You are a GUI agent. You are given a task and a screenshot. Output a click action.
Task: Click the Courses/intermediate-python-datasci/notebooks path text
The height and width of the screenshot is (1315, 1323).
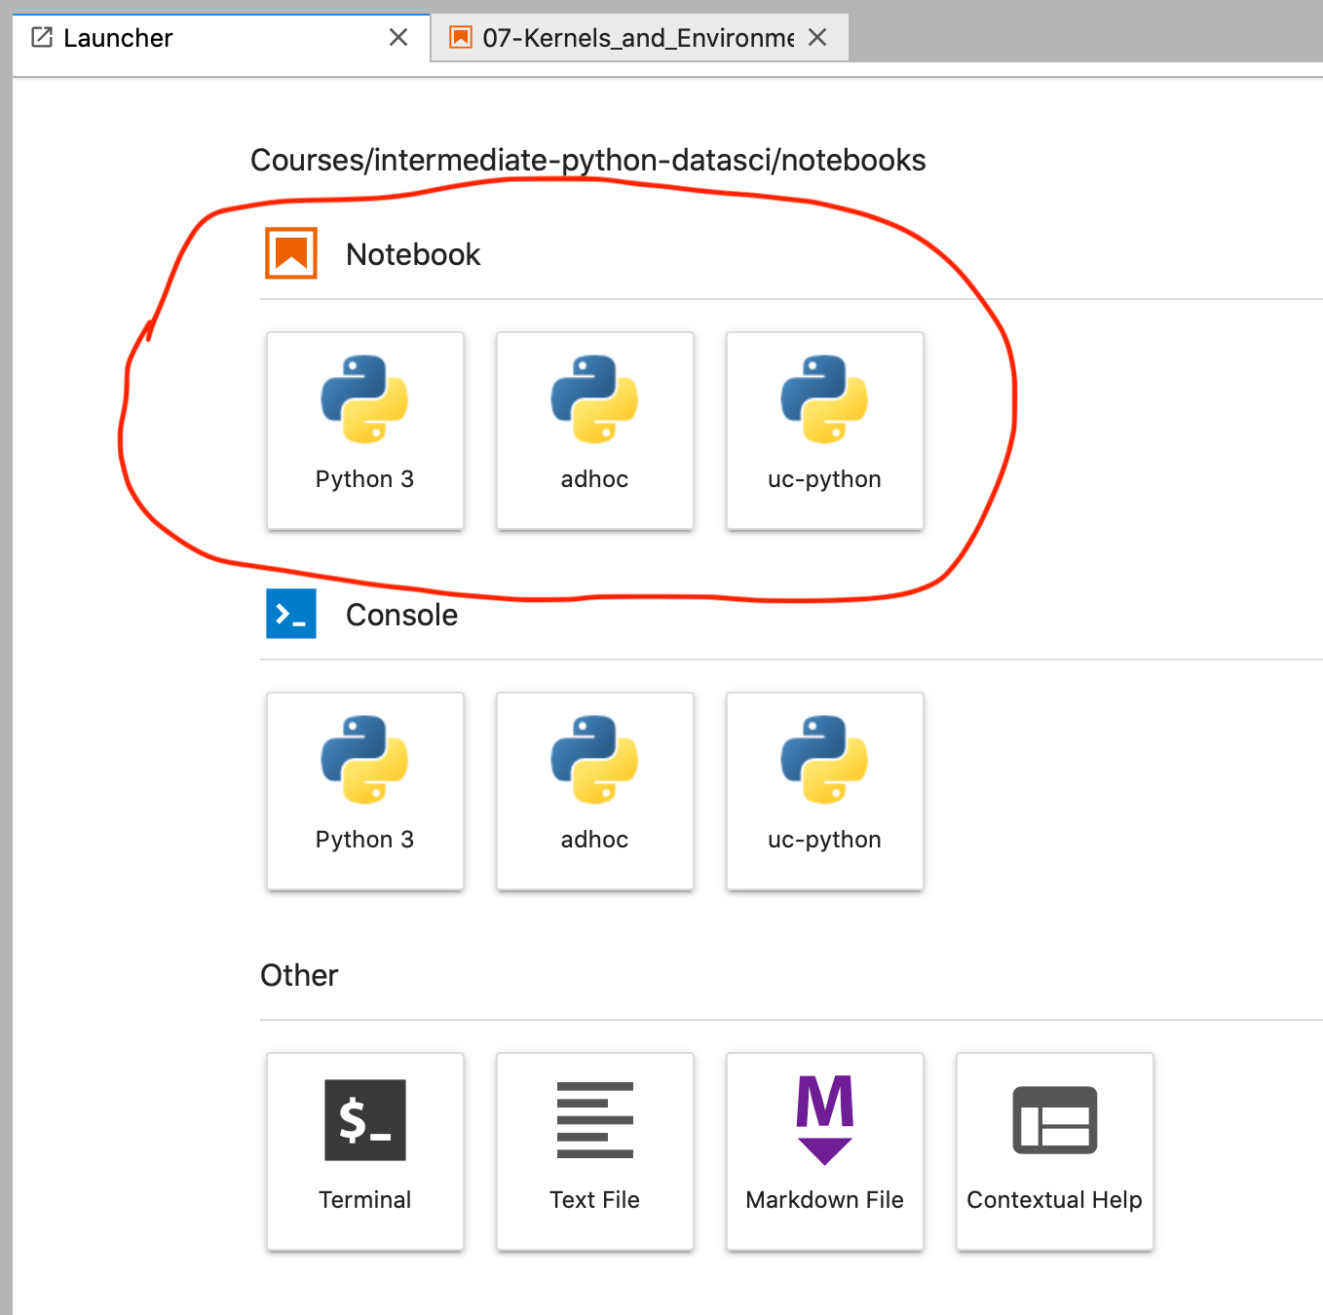(x=588, y=160)
